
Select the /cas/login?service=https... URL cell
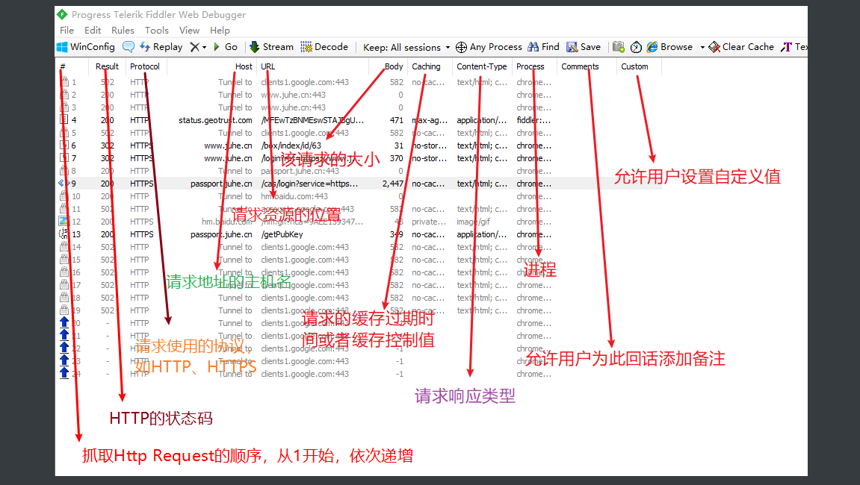(x=309, y=184)
